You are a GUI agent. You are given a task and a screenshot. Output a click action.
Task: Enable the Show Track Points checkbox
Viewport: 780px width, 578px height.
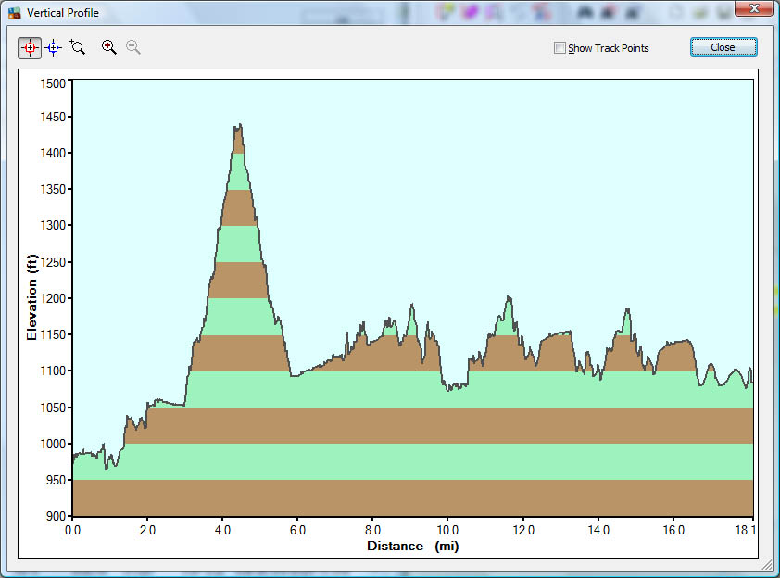pos(560,48)
